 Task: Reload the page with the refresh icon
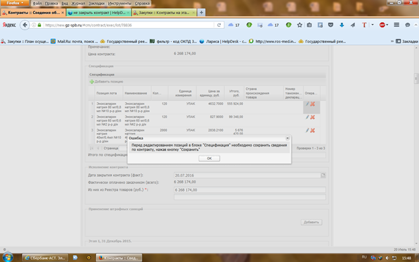219,25
